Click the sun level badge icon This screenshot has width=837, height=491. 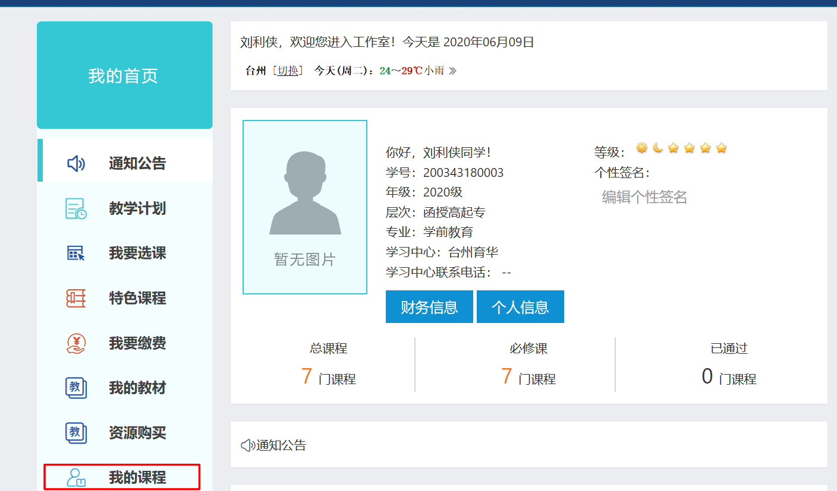coord(641,148)
